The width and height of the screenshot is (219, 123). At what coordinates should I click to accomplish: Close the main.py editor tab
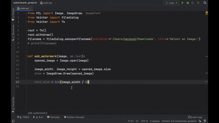[x=31, y=9]
